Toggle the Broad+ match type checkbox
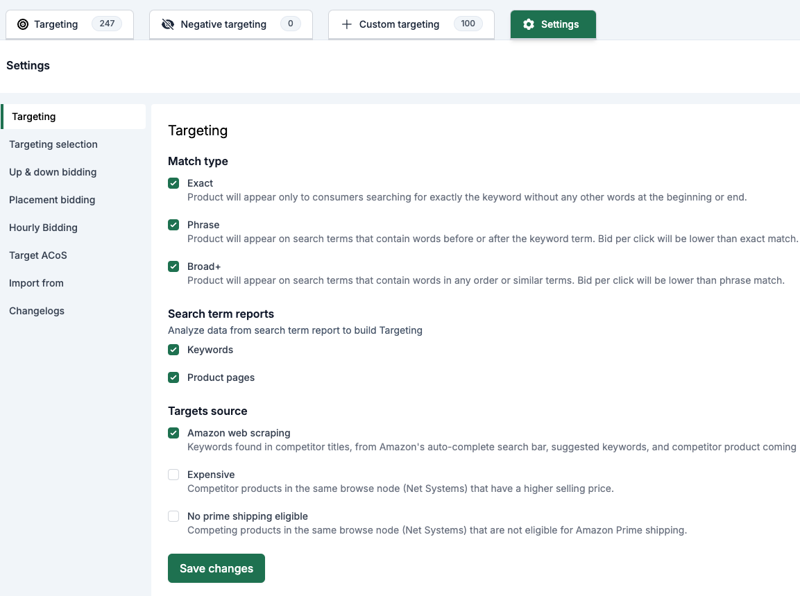The image size is (800, 596). (173, 266)
